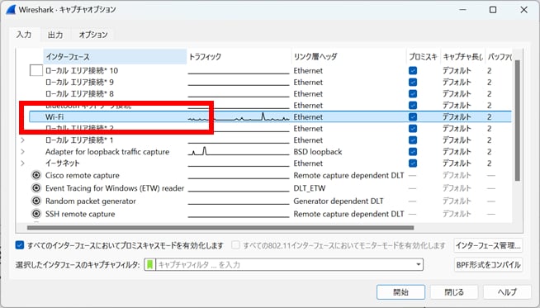Switch to the 出力 tab
The height and width of the screenshot is (308, 540).
click(x=55, y=35)
